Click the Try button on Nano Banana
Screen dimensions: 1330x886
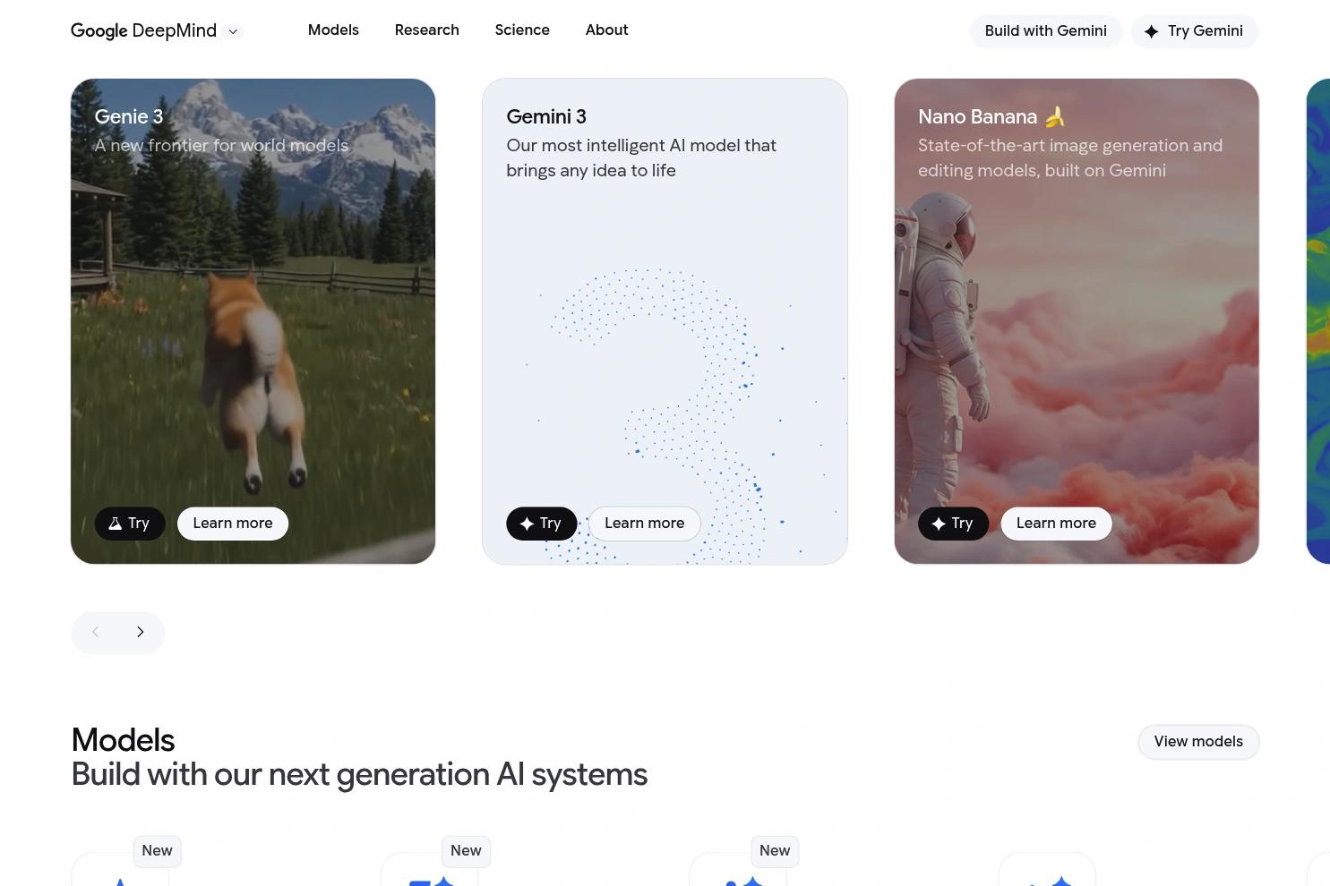click(953, 524)
